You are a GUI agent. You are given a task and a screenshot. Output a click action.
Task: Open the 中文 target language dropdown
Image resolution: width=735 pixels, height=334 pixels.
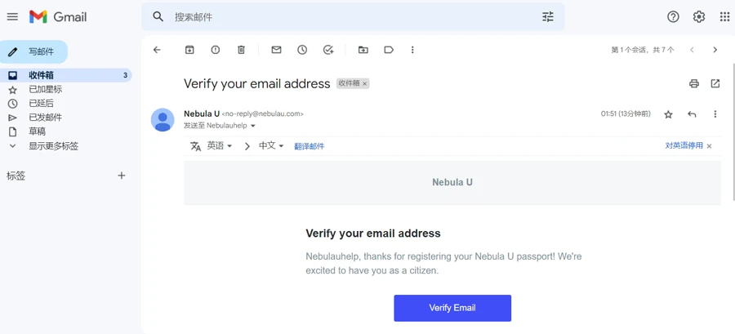pyautogui.click(x=271, y=146)
